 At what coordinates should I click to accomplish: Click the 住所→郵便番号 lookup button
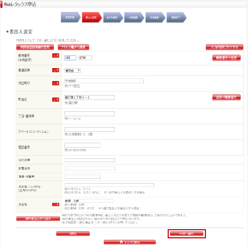click(226, 97)
